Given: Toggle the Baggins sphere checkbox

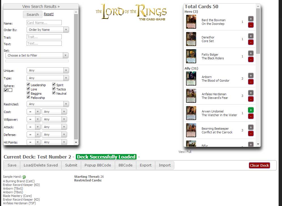Looking at the screenshot, I should tap(28, 93).
